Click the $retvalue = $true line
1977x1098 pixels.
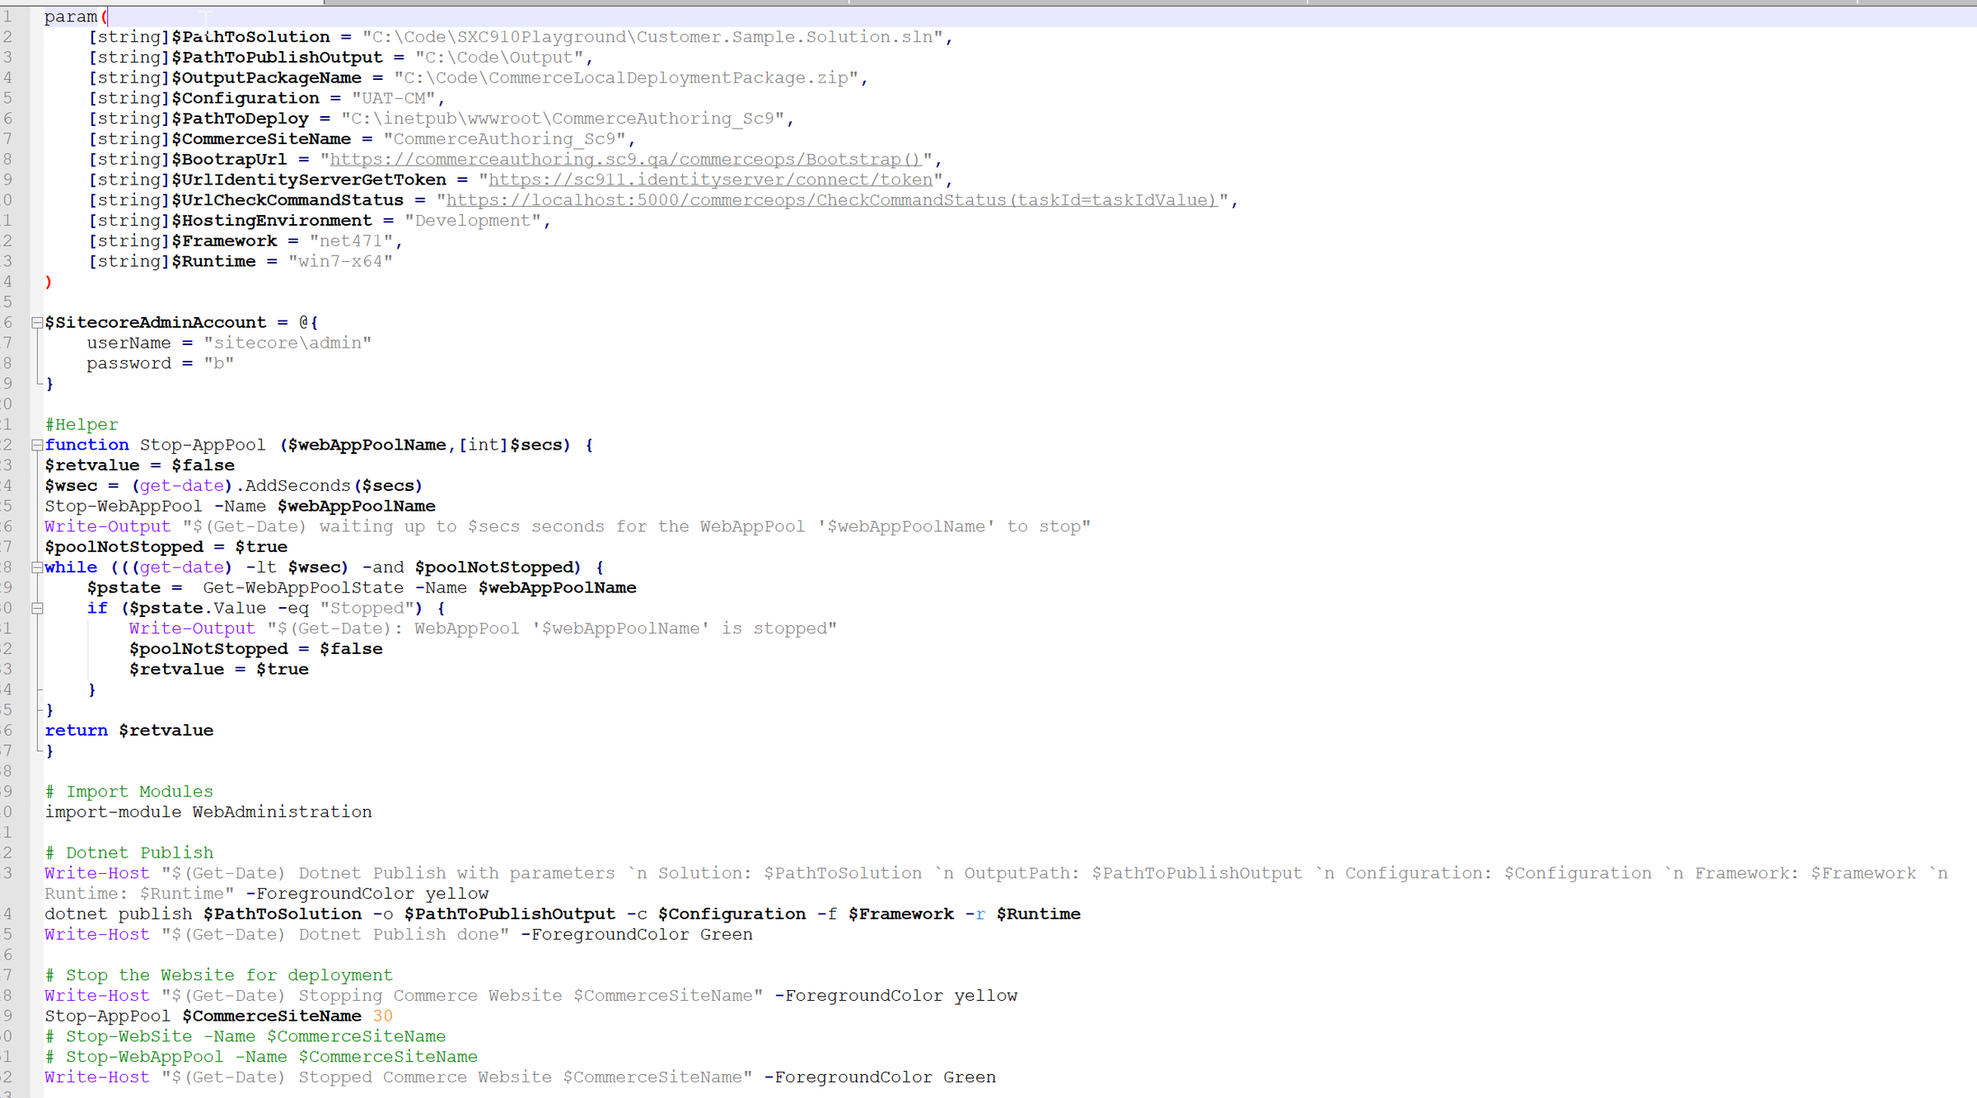218,669
